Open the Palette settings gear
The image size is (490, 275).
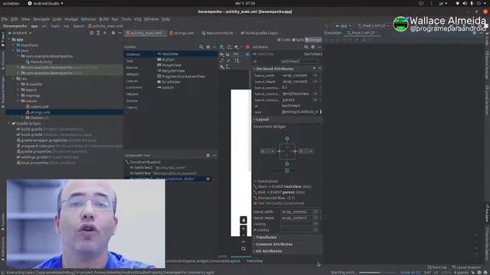click(x=208, y=47)
